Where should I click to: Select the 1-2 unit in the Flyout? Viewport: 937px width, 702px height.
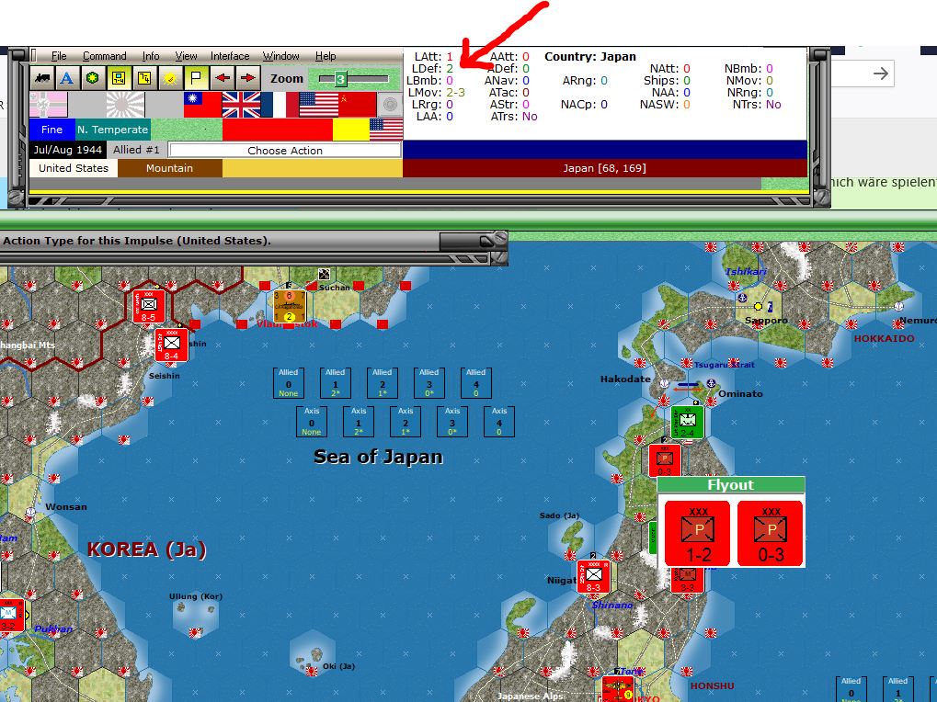click(x=697, y=533)
